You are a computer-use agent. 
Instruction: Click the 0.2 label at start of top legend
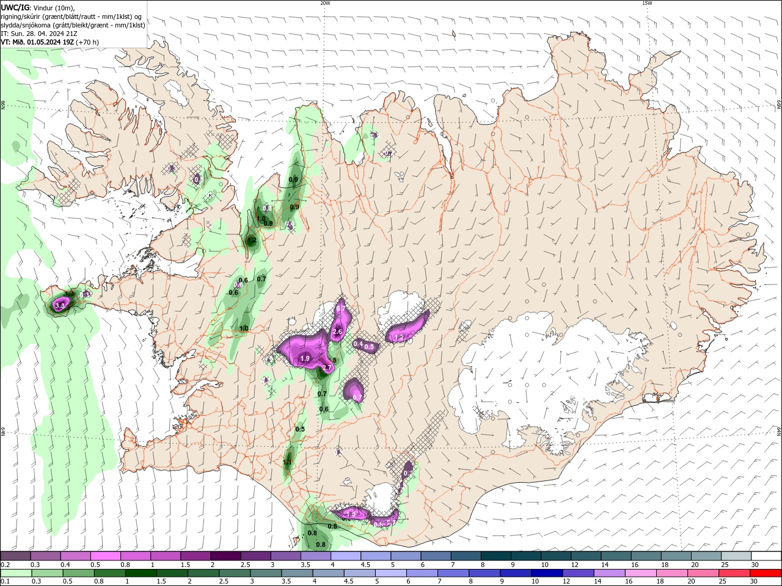pyautogui.click(x=5, y=565)
